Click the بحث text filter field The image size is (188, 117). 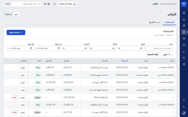pos(159,48)
